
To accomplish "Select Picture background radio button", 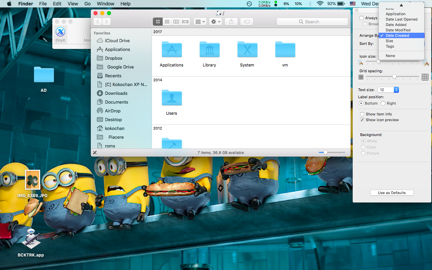I will tap(363, 153).
